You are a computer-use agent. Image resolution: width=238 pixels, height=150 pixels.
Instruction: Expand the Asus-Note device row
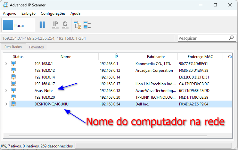pos(6,91)
